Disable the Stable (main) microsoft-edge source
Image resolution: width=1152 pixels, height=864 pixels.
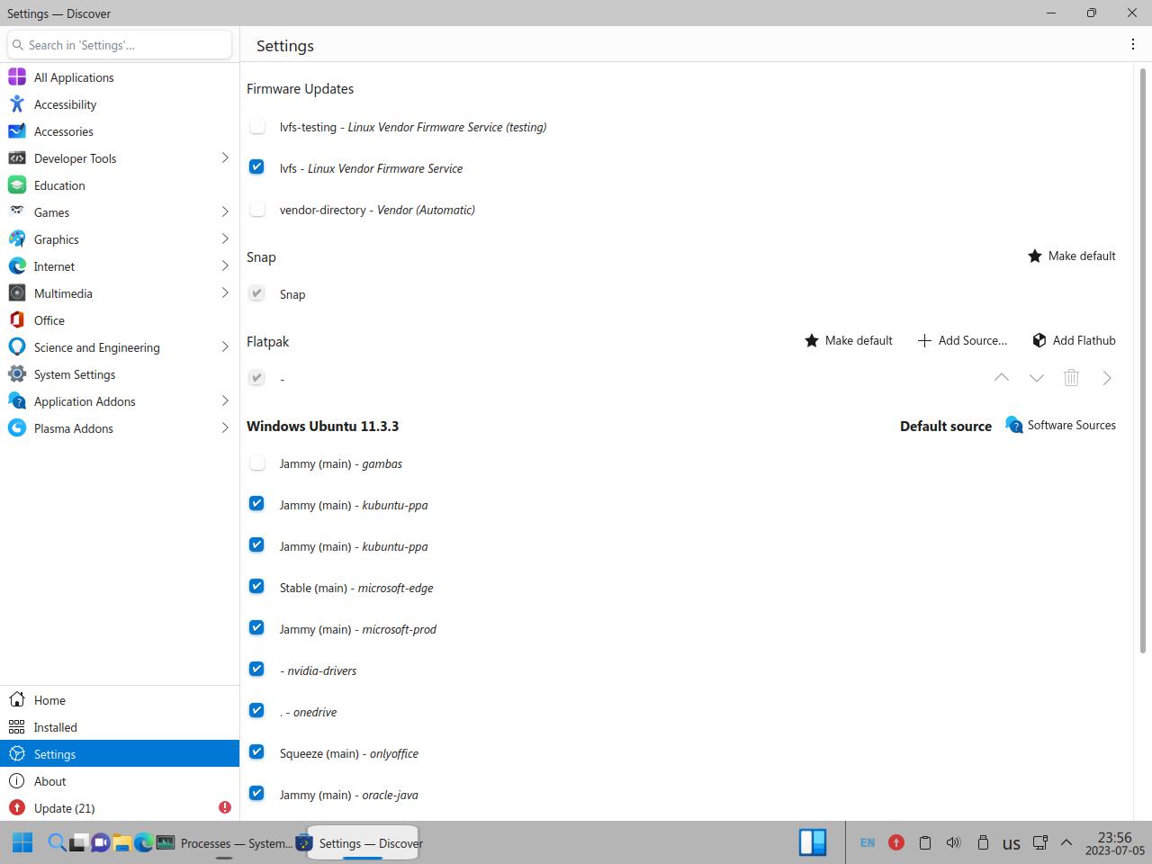point(257,587)
